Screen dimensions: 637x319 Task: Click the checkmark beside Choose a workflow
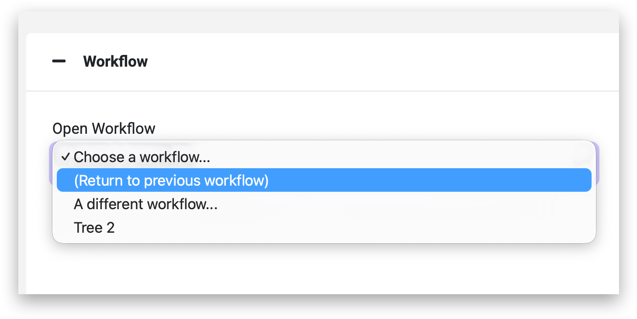pos(66,157)
